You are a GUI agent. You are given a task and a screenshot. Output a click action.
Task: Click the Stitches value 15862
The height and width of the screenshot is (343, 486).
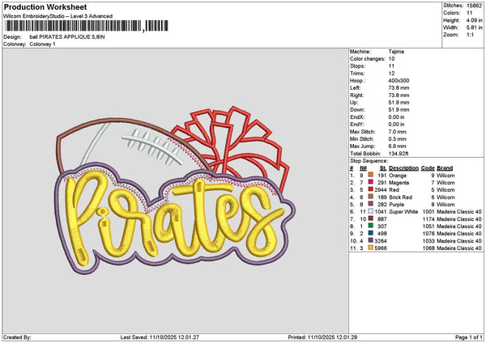(x=475, y=6)
